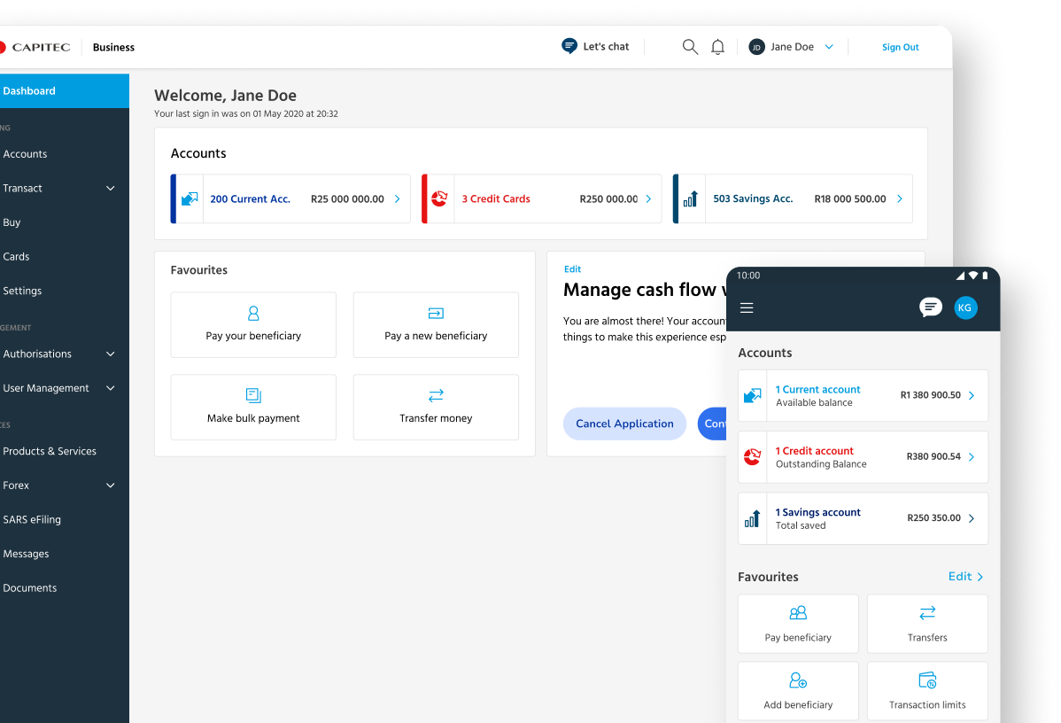Go to SARS eFiling in sidebar

pos(32,519)
